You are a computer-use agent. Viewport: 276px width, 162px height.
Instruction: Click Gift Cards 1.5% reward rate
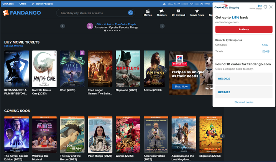[x=265, y=45]
